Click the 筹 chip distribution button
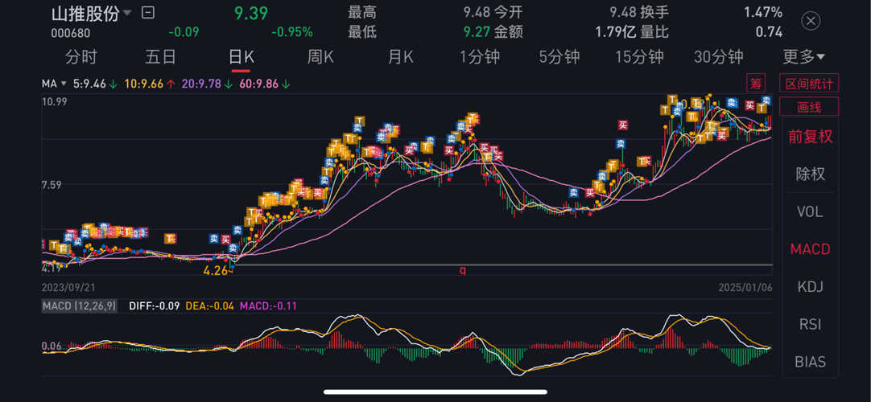This screenshot has width=871, height=402. (x=755, y=83)
